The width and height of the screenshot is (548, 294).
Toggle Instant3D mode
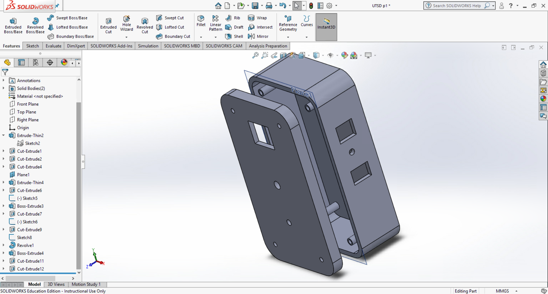click(326, 27)
